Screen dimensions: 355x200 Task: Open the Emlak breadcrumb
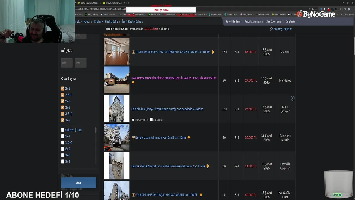point(77,21)
